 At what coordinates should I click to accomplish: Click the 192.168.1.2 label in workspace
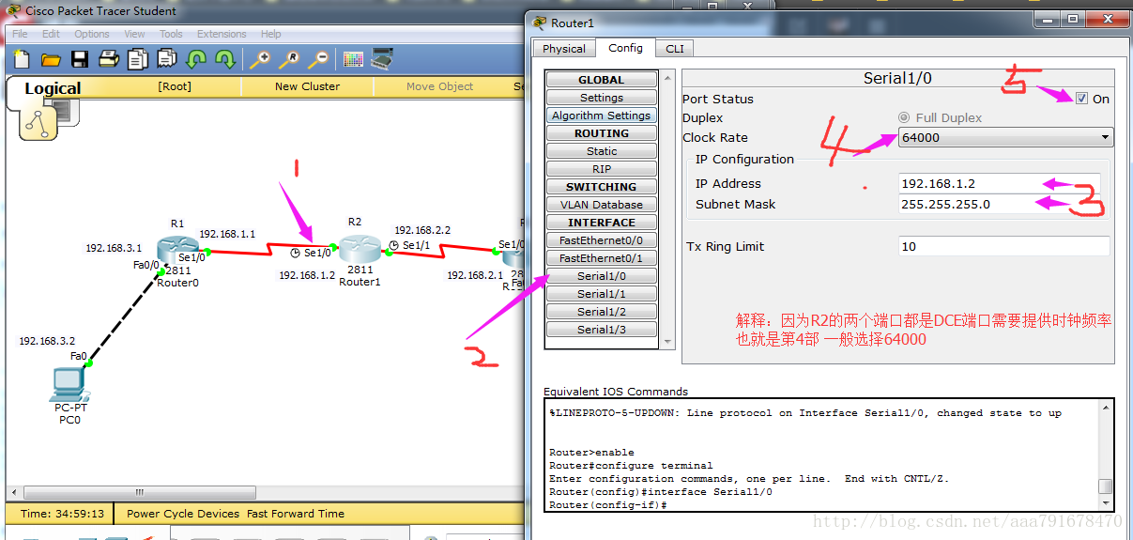[x=307, y=275]
